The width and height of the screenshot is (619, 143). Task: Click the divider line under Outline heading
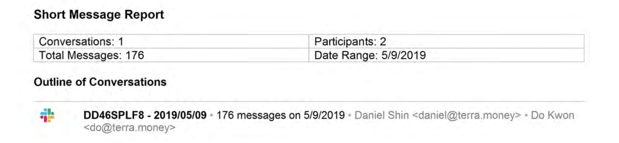[x=309, y=101]
